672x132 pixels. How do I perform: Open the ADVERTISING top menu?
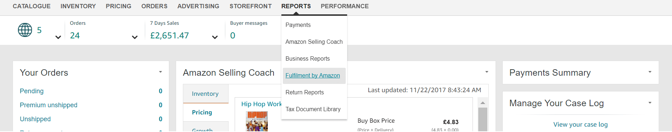point(198,6)
